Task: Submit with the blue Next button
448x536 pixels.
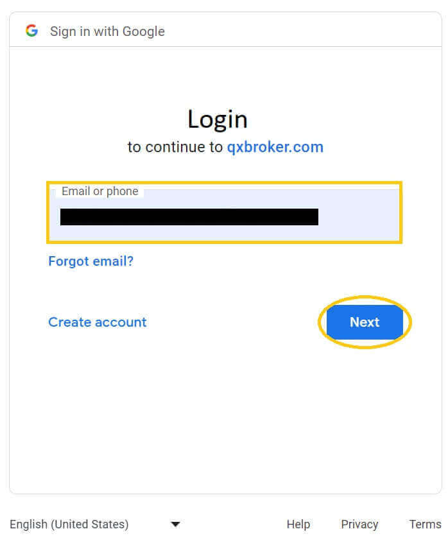Action: pyautogui.click(x=365, y=322)
